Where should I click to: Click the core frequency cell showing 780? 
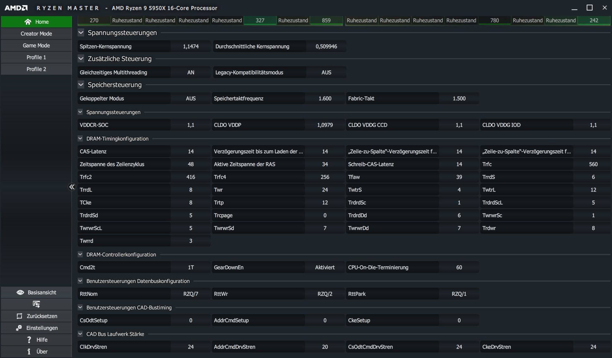[x=494, y=21]
